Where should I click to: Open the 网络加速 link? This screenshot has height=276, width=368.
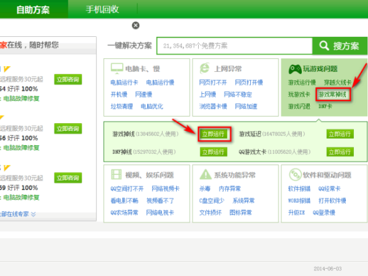click(x=246, y=107)
